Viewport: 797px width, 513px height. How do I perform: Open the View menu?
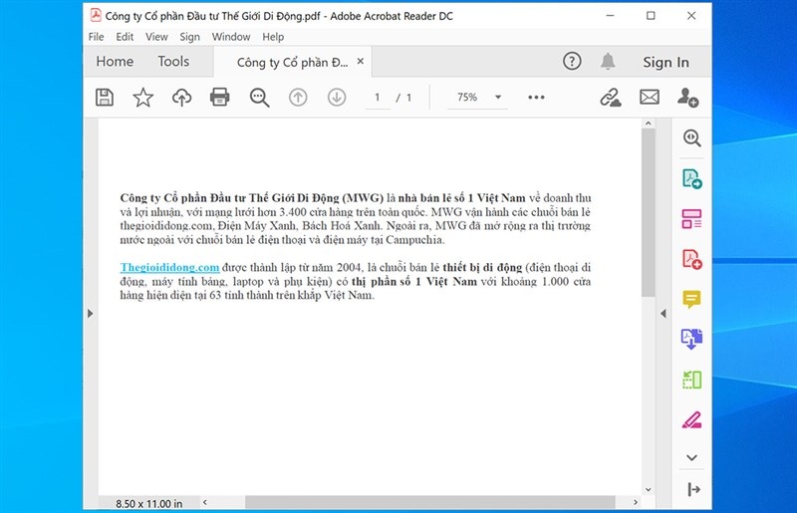[156, 37]
